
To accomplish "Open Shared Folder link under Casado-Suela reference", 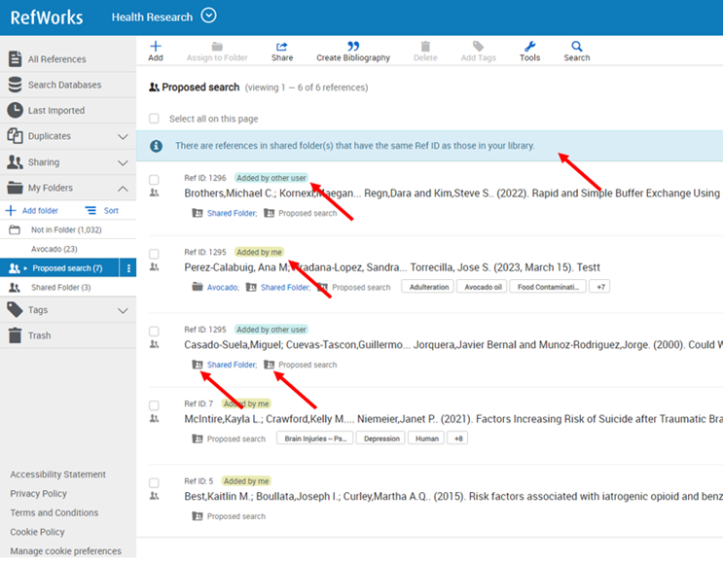I will (232, 365).
